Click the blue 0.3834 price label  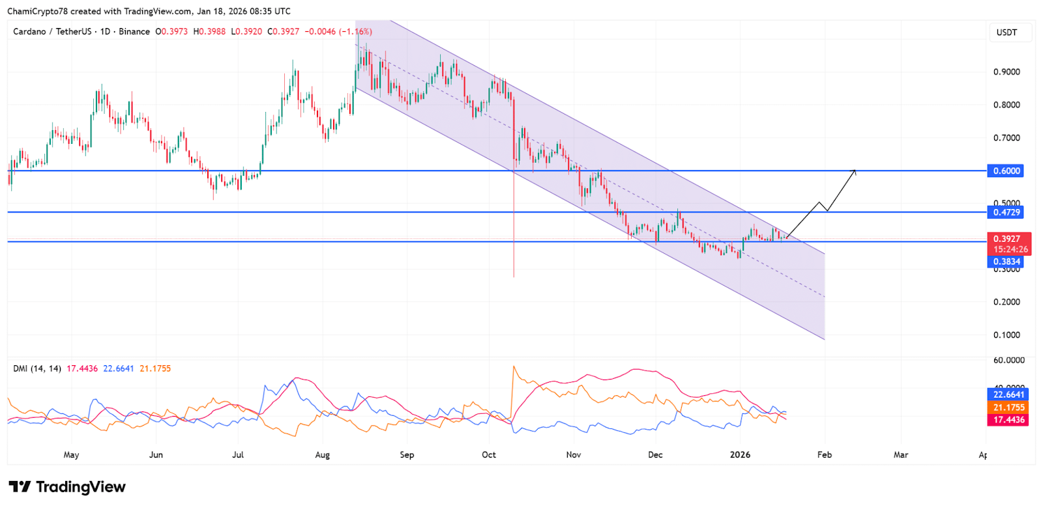(1006, 262)
